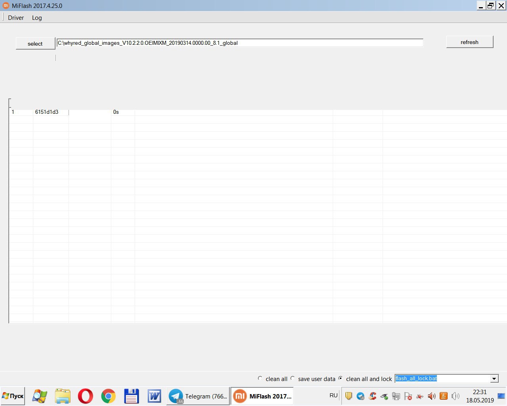Open Microsoft Word from the taskbar
The image size is (507, 406).
click(x=154, y=396)
